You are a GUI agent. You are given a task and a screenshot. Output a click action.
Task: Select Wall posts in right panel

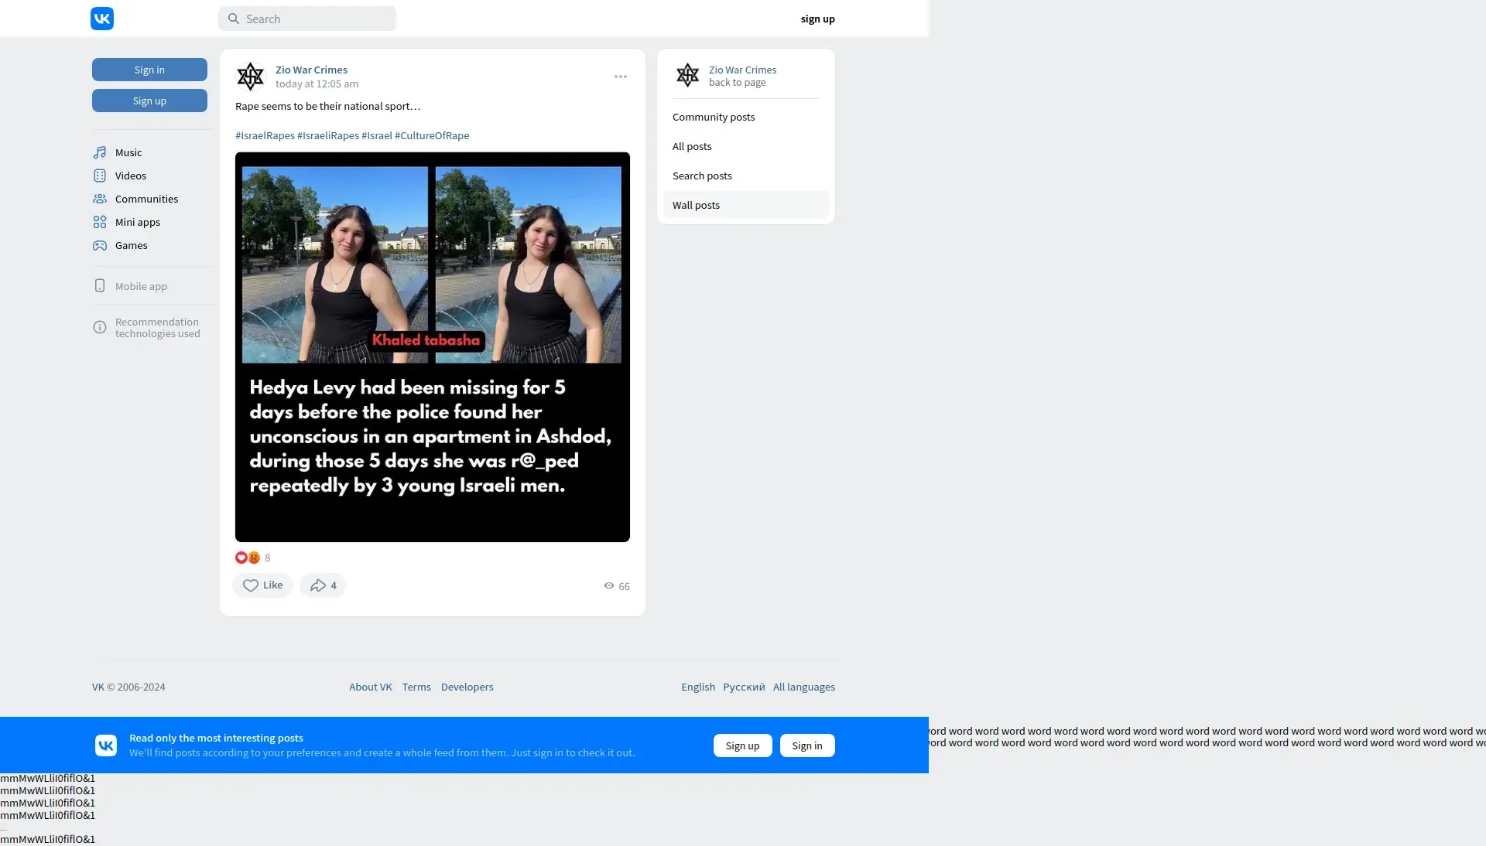click(x=696, y=206)
